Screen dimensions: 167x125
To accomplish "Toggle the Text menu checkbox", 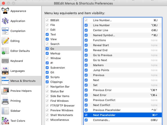I will coord(47,34).
